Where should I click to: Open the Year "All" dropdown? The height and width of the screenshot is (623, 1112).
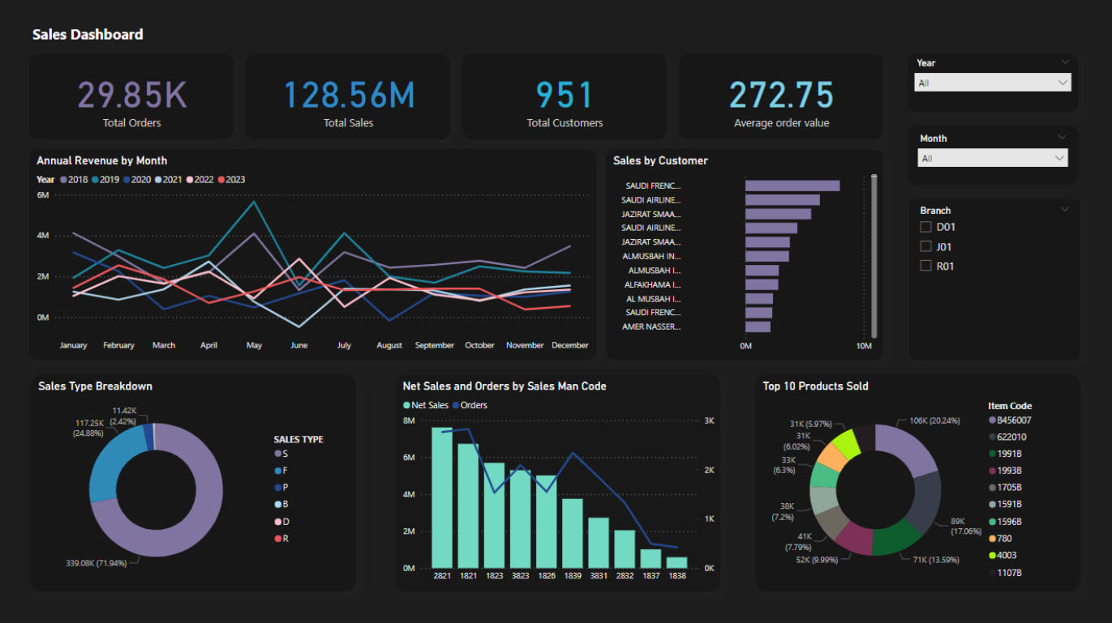1063,82
